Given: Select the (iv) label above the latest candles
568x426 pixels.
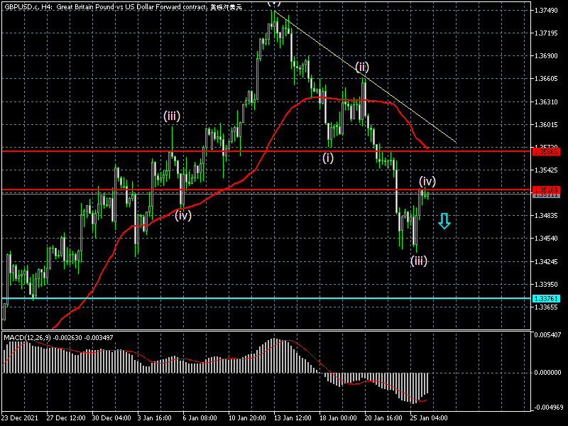Looking at the screenshot, I should (x=427, y=181).
